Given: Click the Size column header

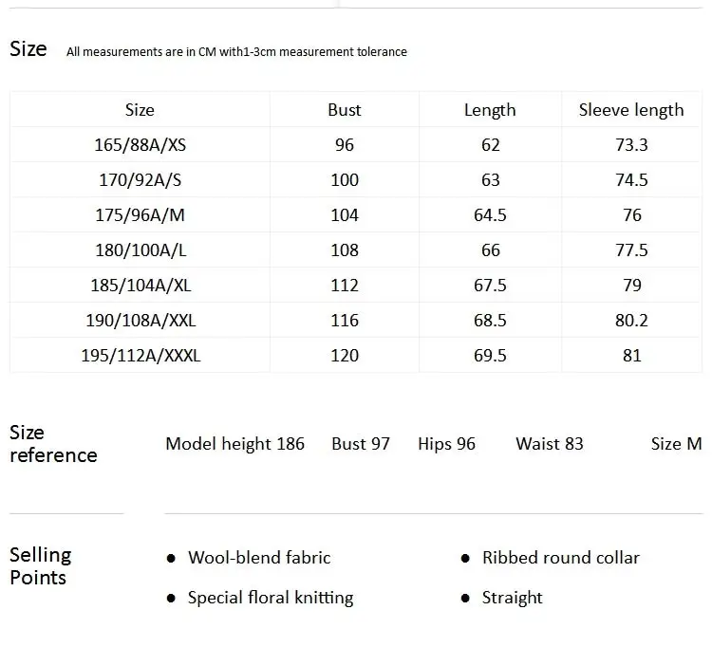Looking at the screenshot, I should coord(140,110).
